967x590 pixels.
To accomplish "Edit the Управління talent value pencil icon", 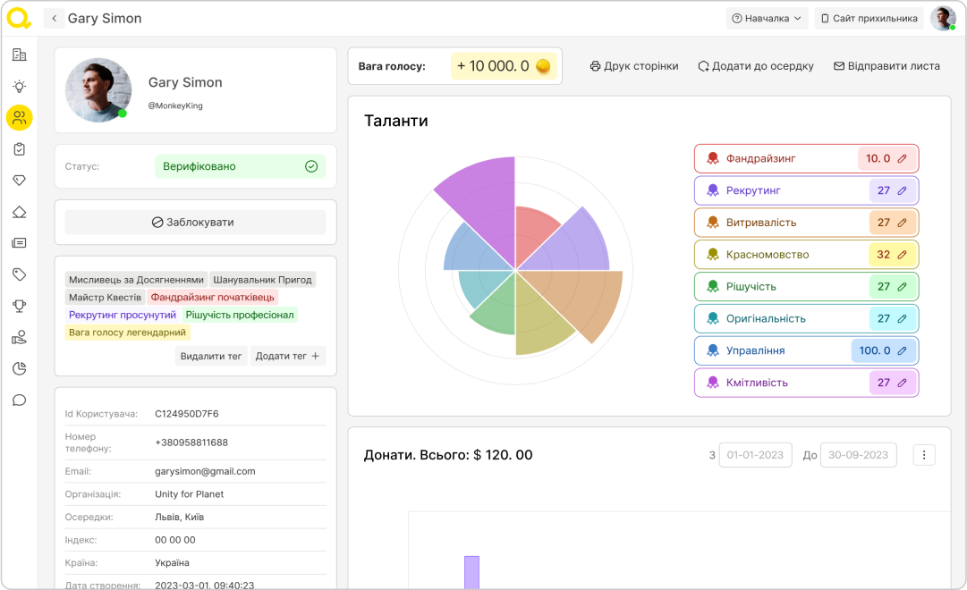I will coord(902,351).
